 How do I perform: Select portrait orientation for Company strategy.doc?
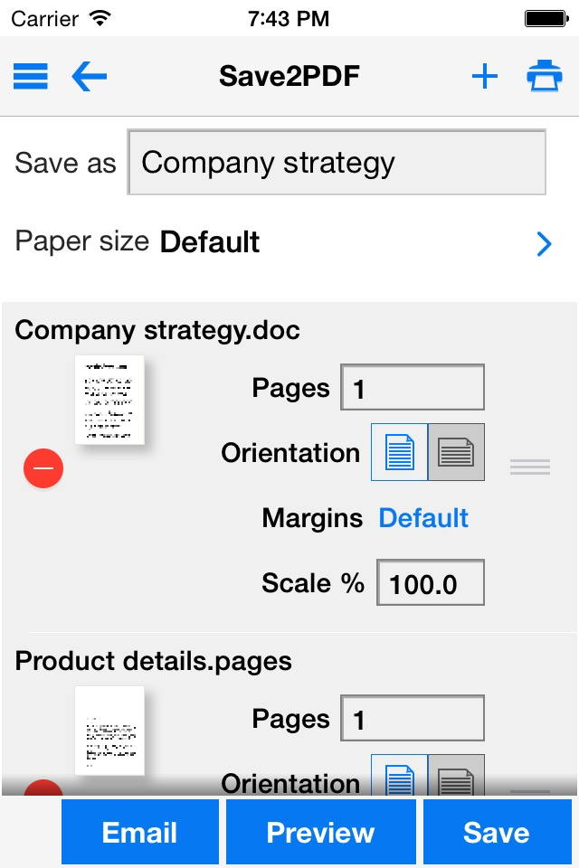(x=400, y=452)
